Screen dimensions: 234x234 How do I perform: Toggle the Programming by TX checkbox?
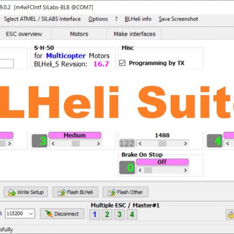click(x=122, y=63)
